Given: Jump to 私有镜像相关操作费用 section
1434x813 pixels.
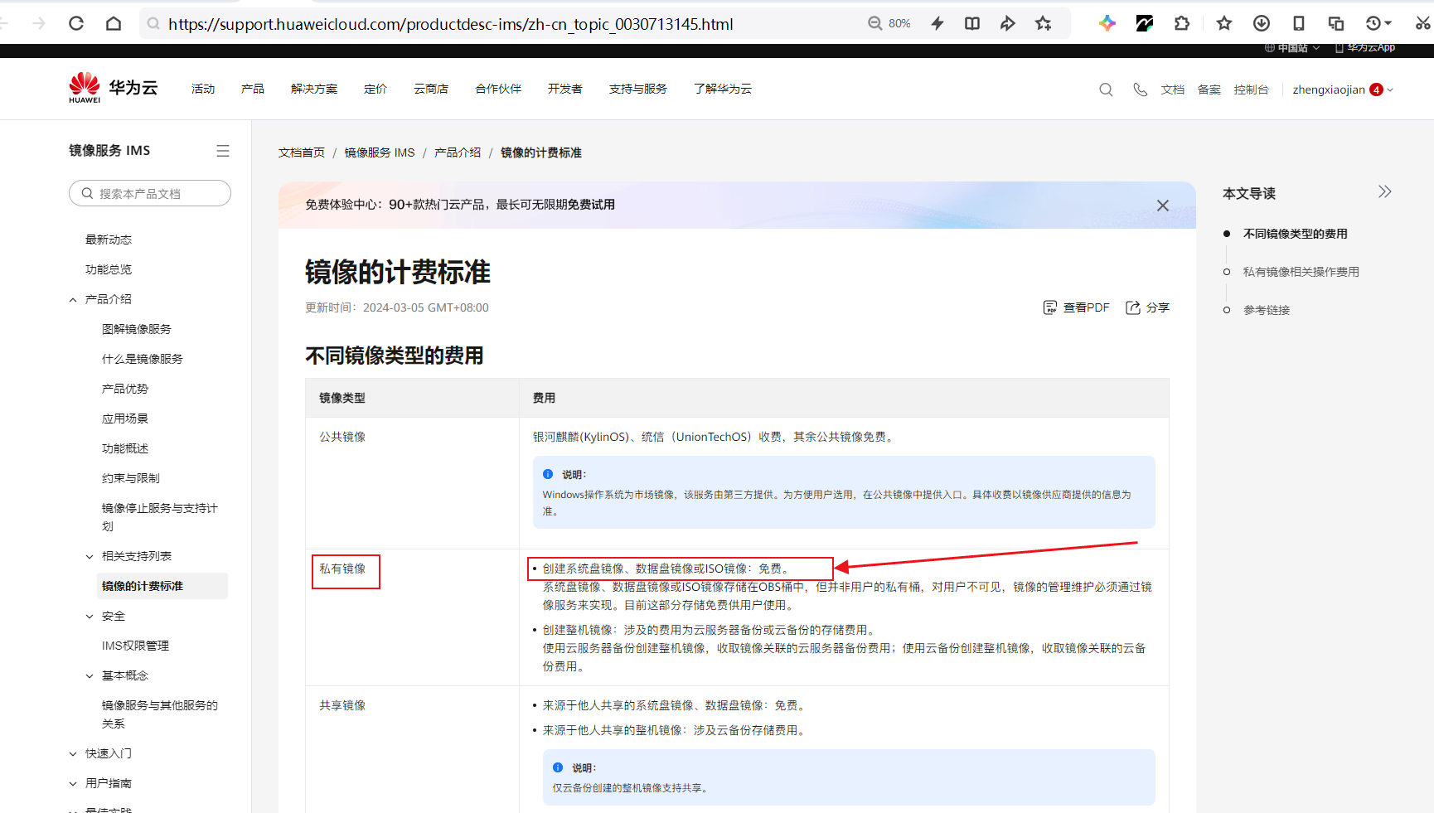Looking at the screenshot, I should click(x=1301, y=272).
